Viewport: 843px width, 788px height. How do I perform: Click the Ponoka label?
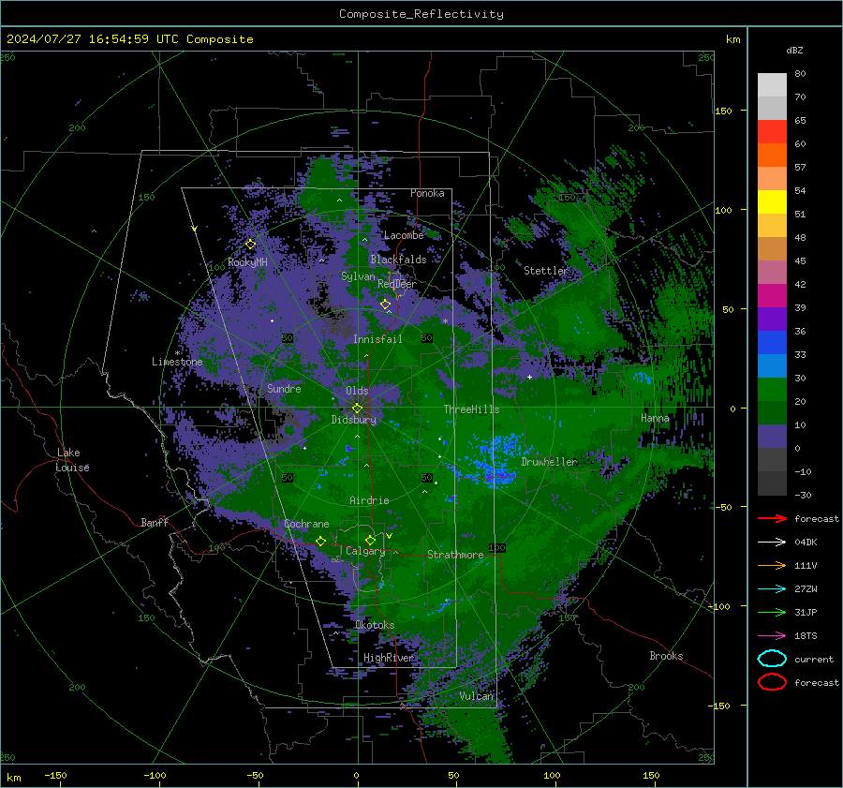[x=427, y=193]
